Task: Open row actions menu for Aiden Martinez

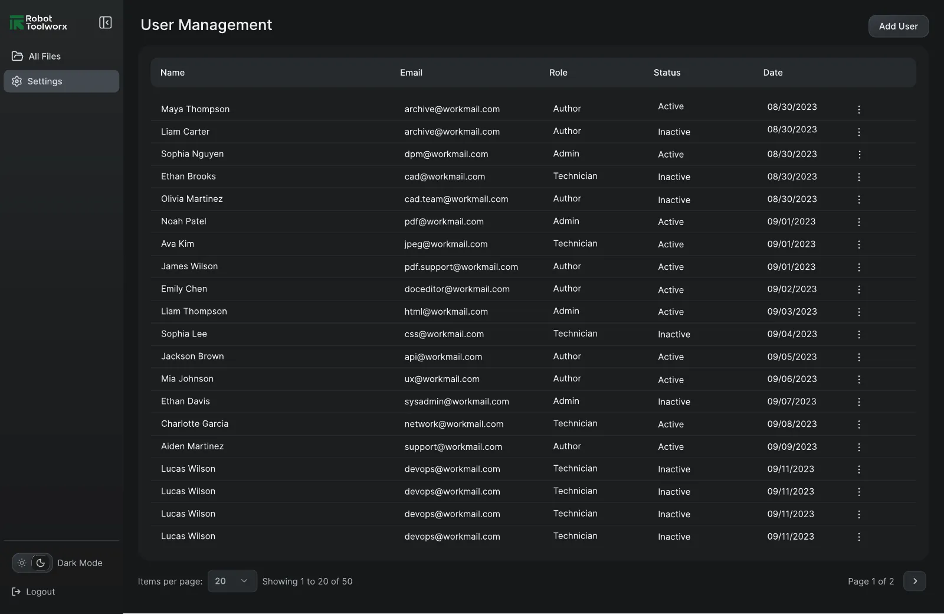Action: pos(859,447)
